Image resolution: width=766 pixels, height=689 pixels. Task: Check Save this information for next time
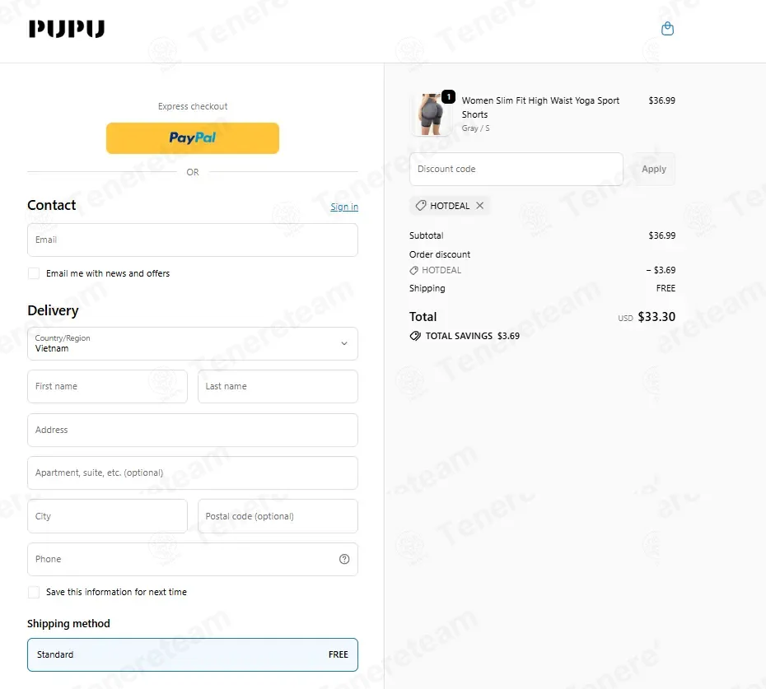pyautogui.click(x=34, y=593)
